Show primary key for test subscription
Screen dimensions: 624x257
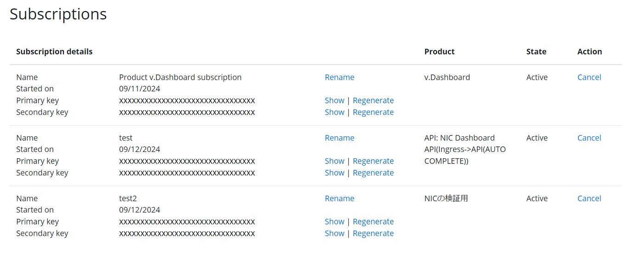tap(334, 161)
